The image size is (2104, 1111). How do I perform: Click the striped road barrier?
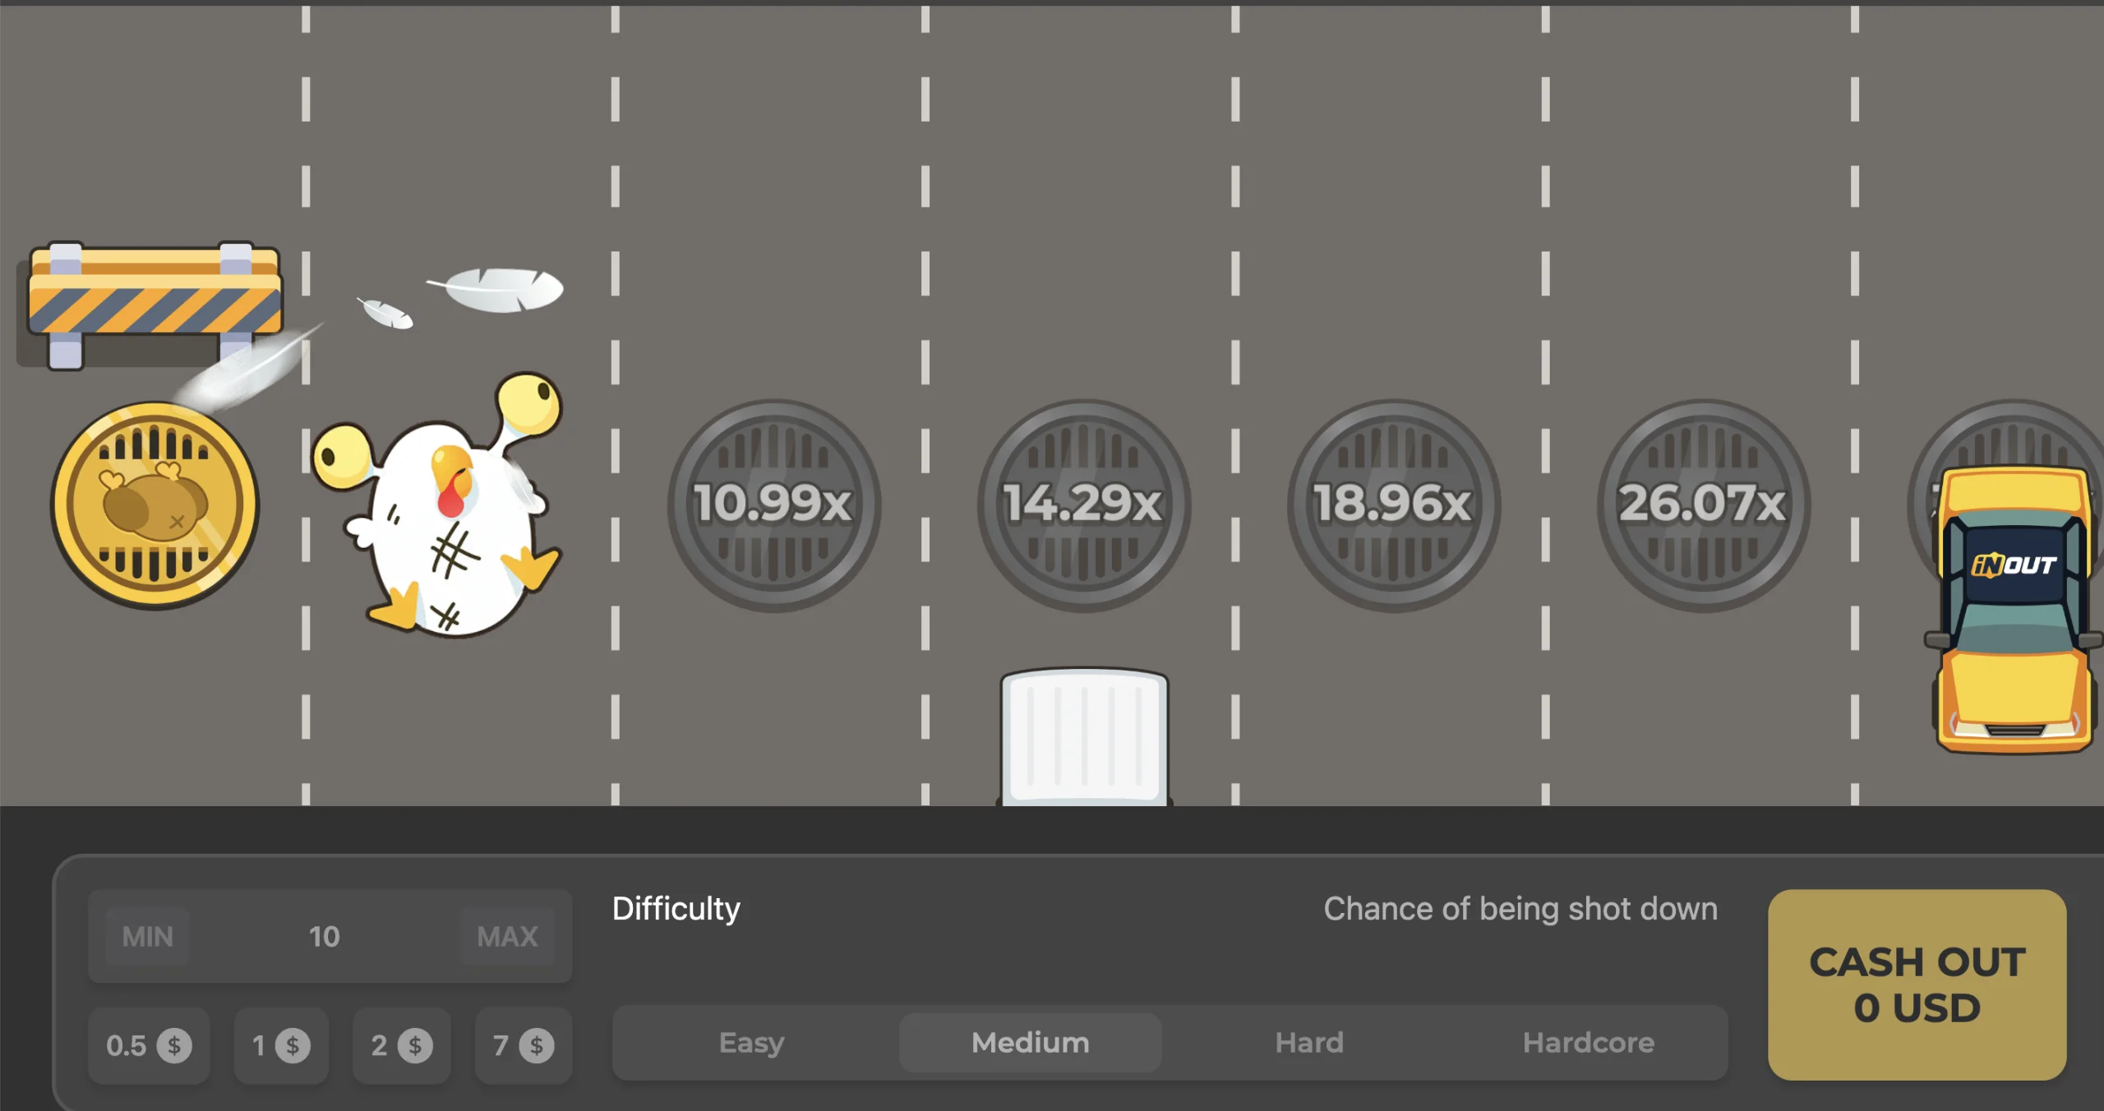click(154, 305)
